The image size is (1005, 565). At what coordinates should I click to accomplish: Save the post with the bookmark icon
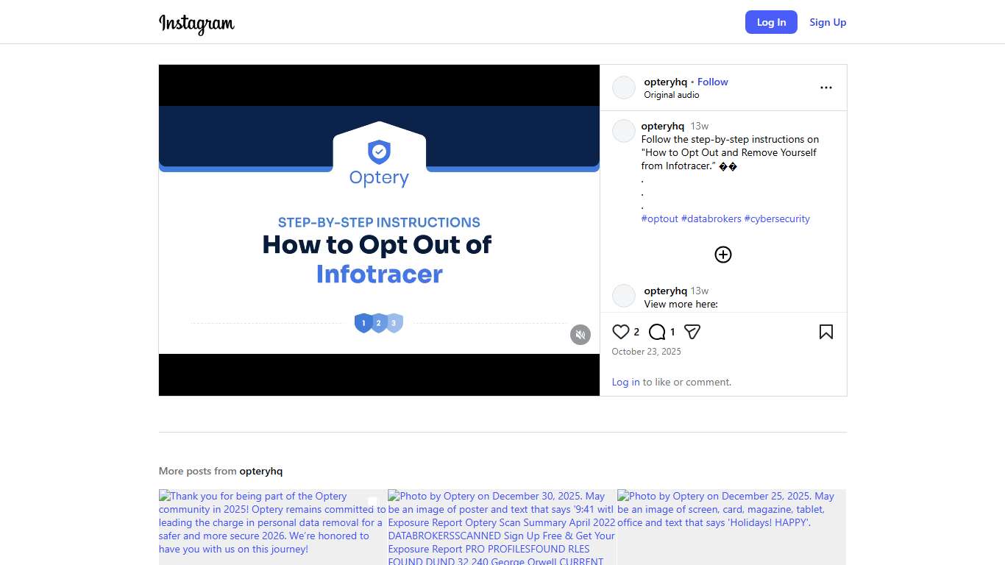click(825, 332)
